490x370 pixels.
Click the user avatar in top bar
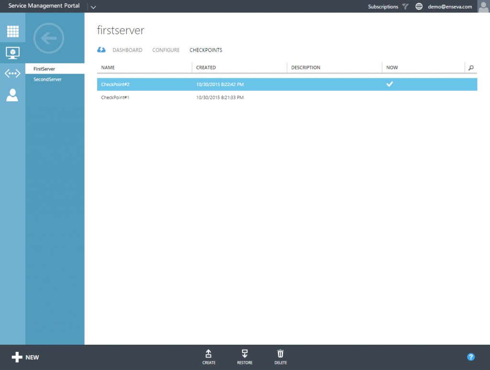tap(483, 6)
